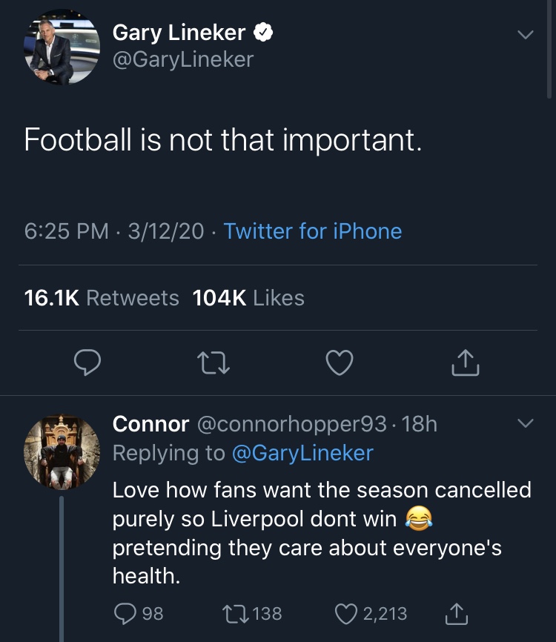Share the main tweet via share icon

click(x=466, y=363)
